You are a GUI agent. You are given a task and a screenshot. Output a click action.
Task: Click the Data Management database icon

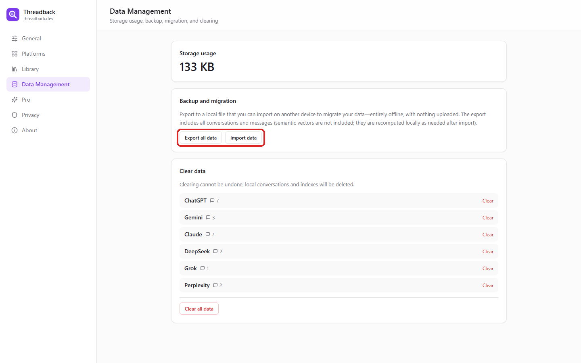15,84
